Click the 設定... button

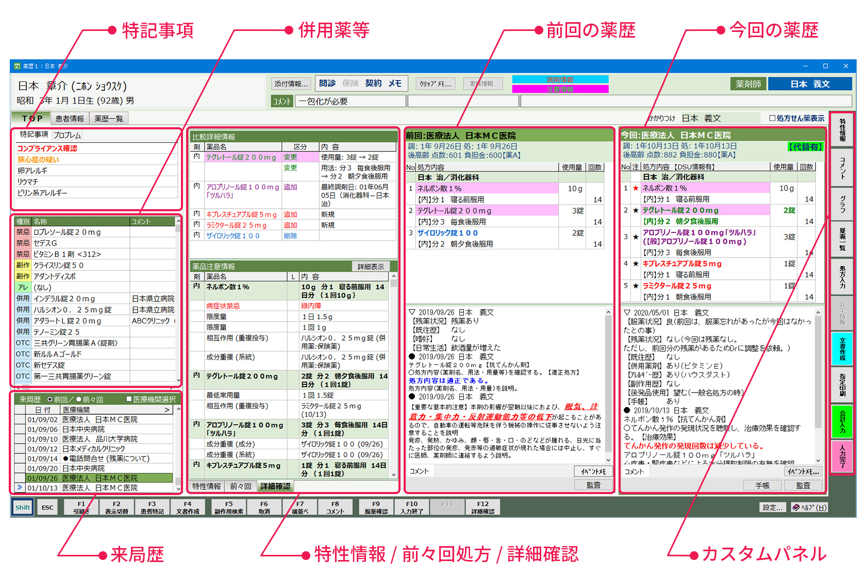773,507
